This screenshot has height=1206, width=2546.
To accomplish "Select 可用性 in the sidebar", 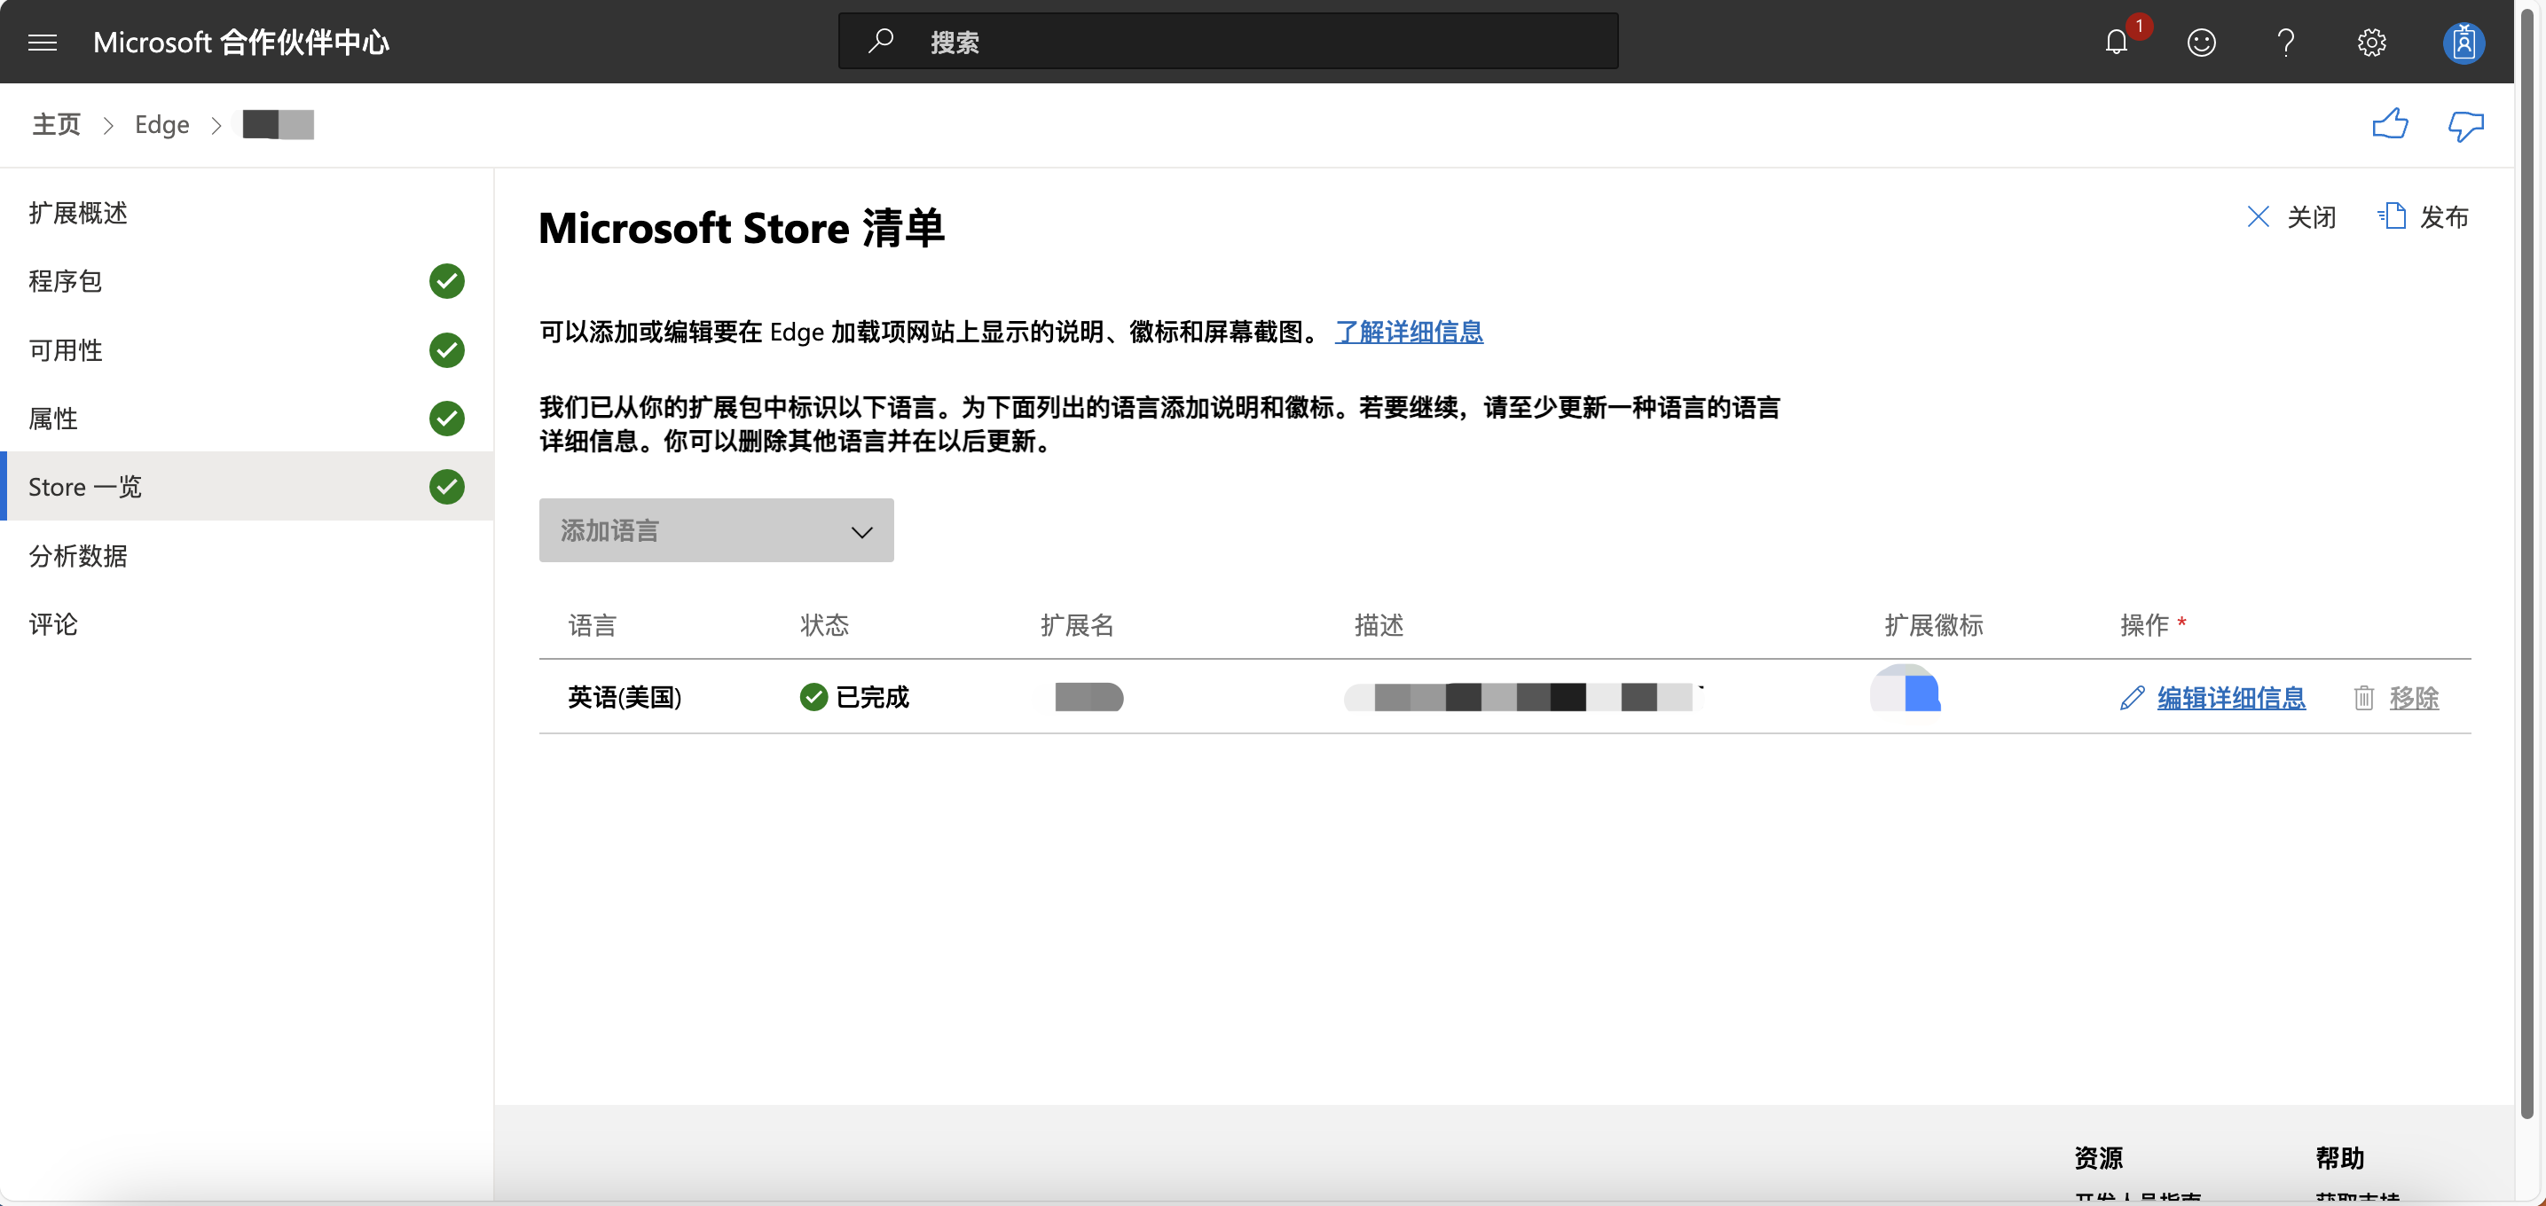I will [246, 349].
